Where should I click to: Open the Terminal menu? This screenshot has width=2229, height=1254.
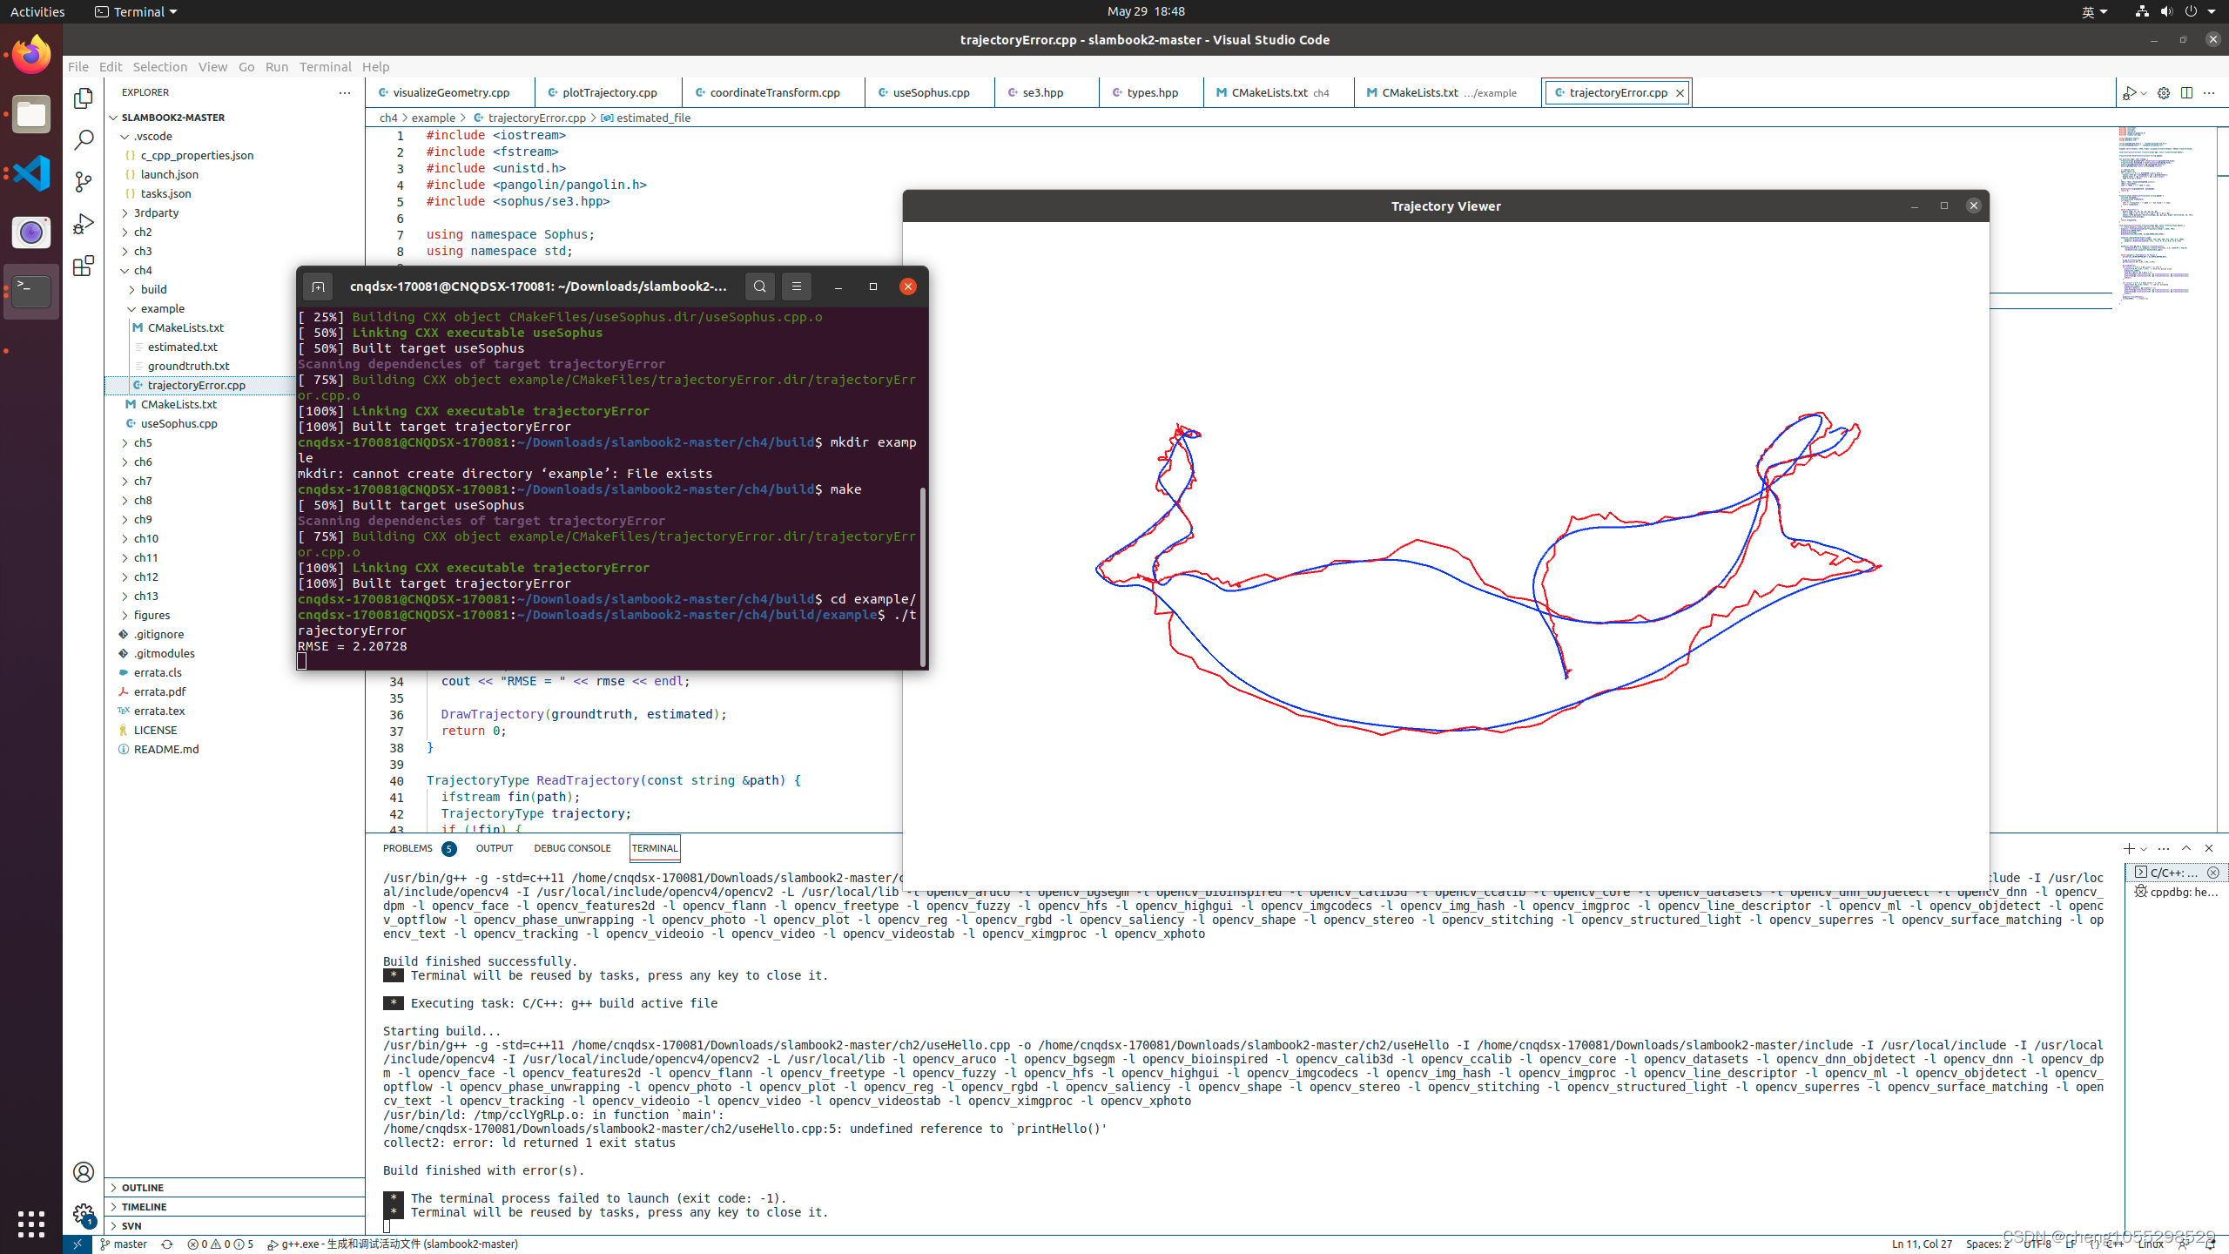tap(325, 66)
